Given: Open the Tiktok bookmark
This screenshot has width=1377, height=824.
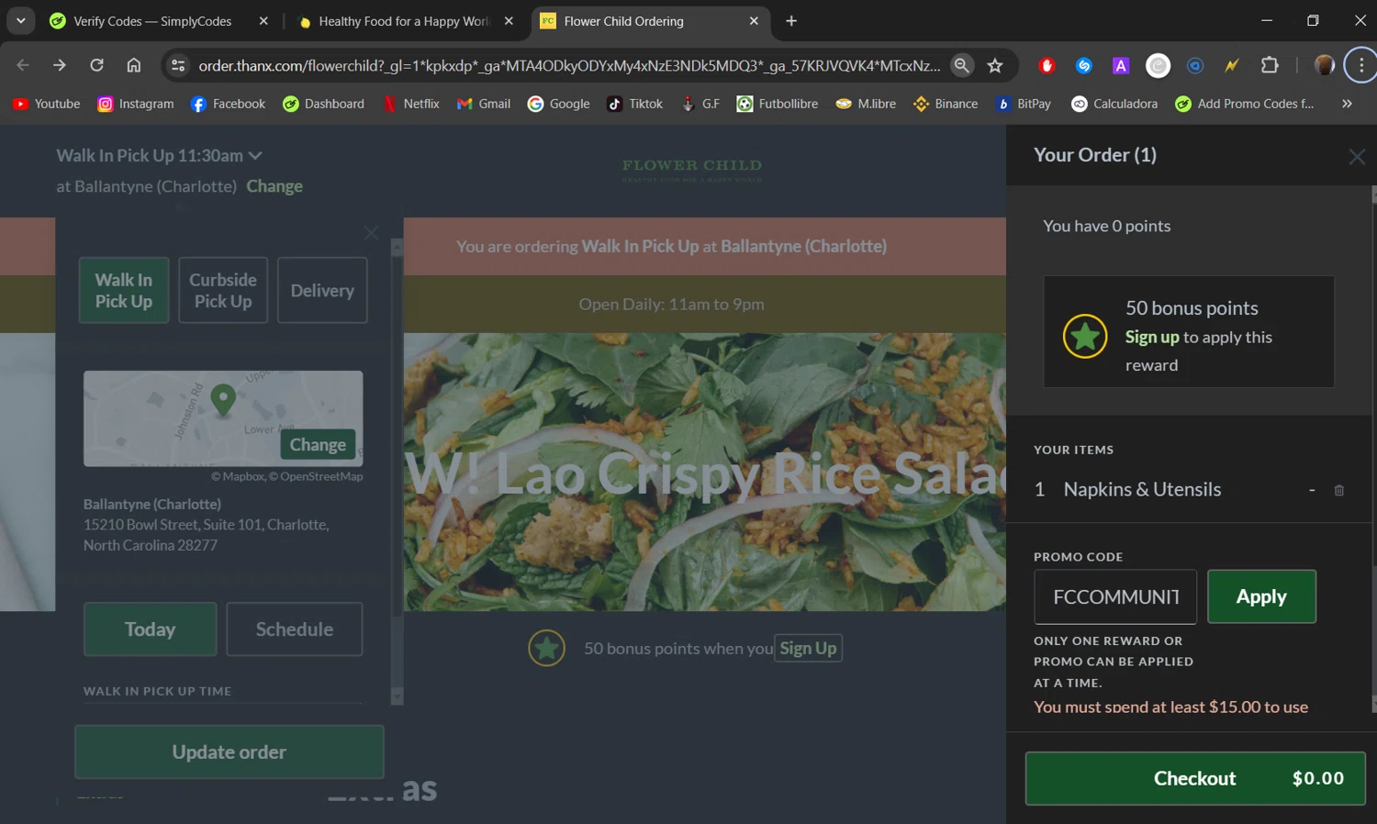Looking at the screenshot, I should (x=634, y=104).
